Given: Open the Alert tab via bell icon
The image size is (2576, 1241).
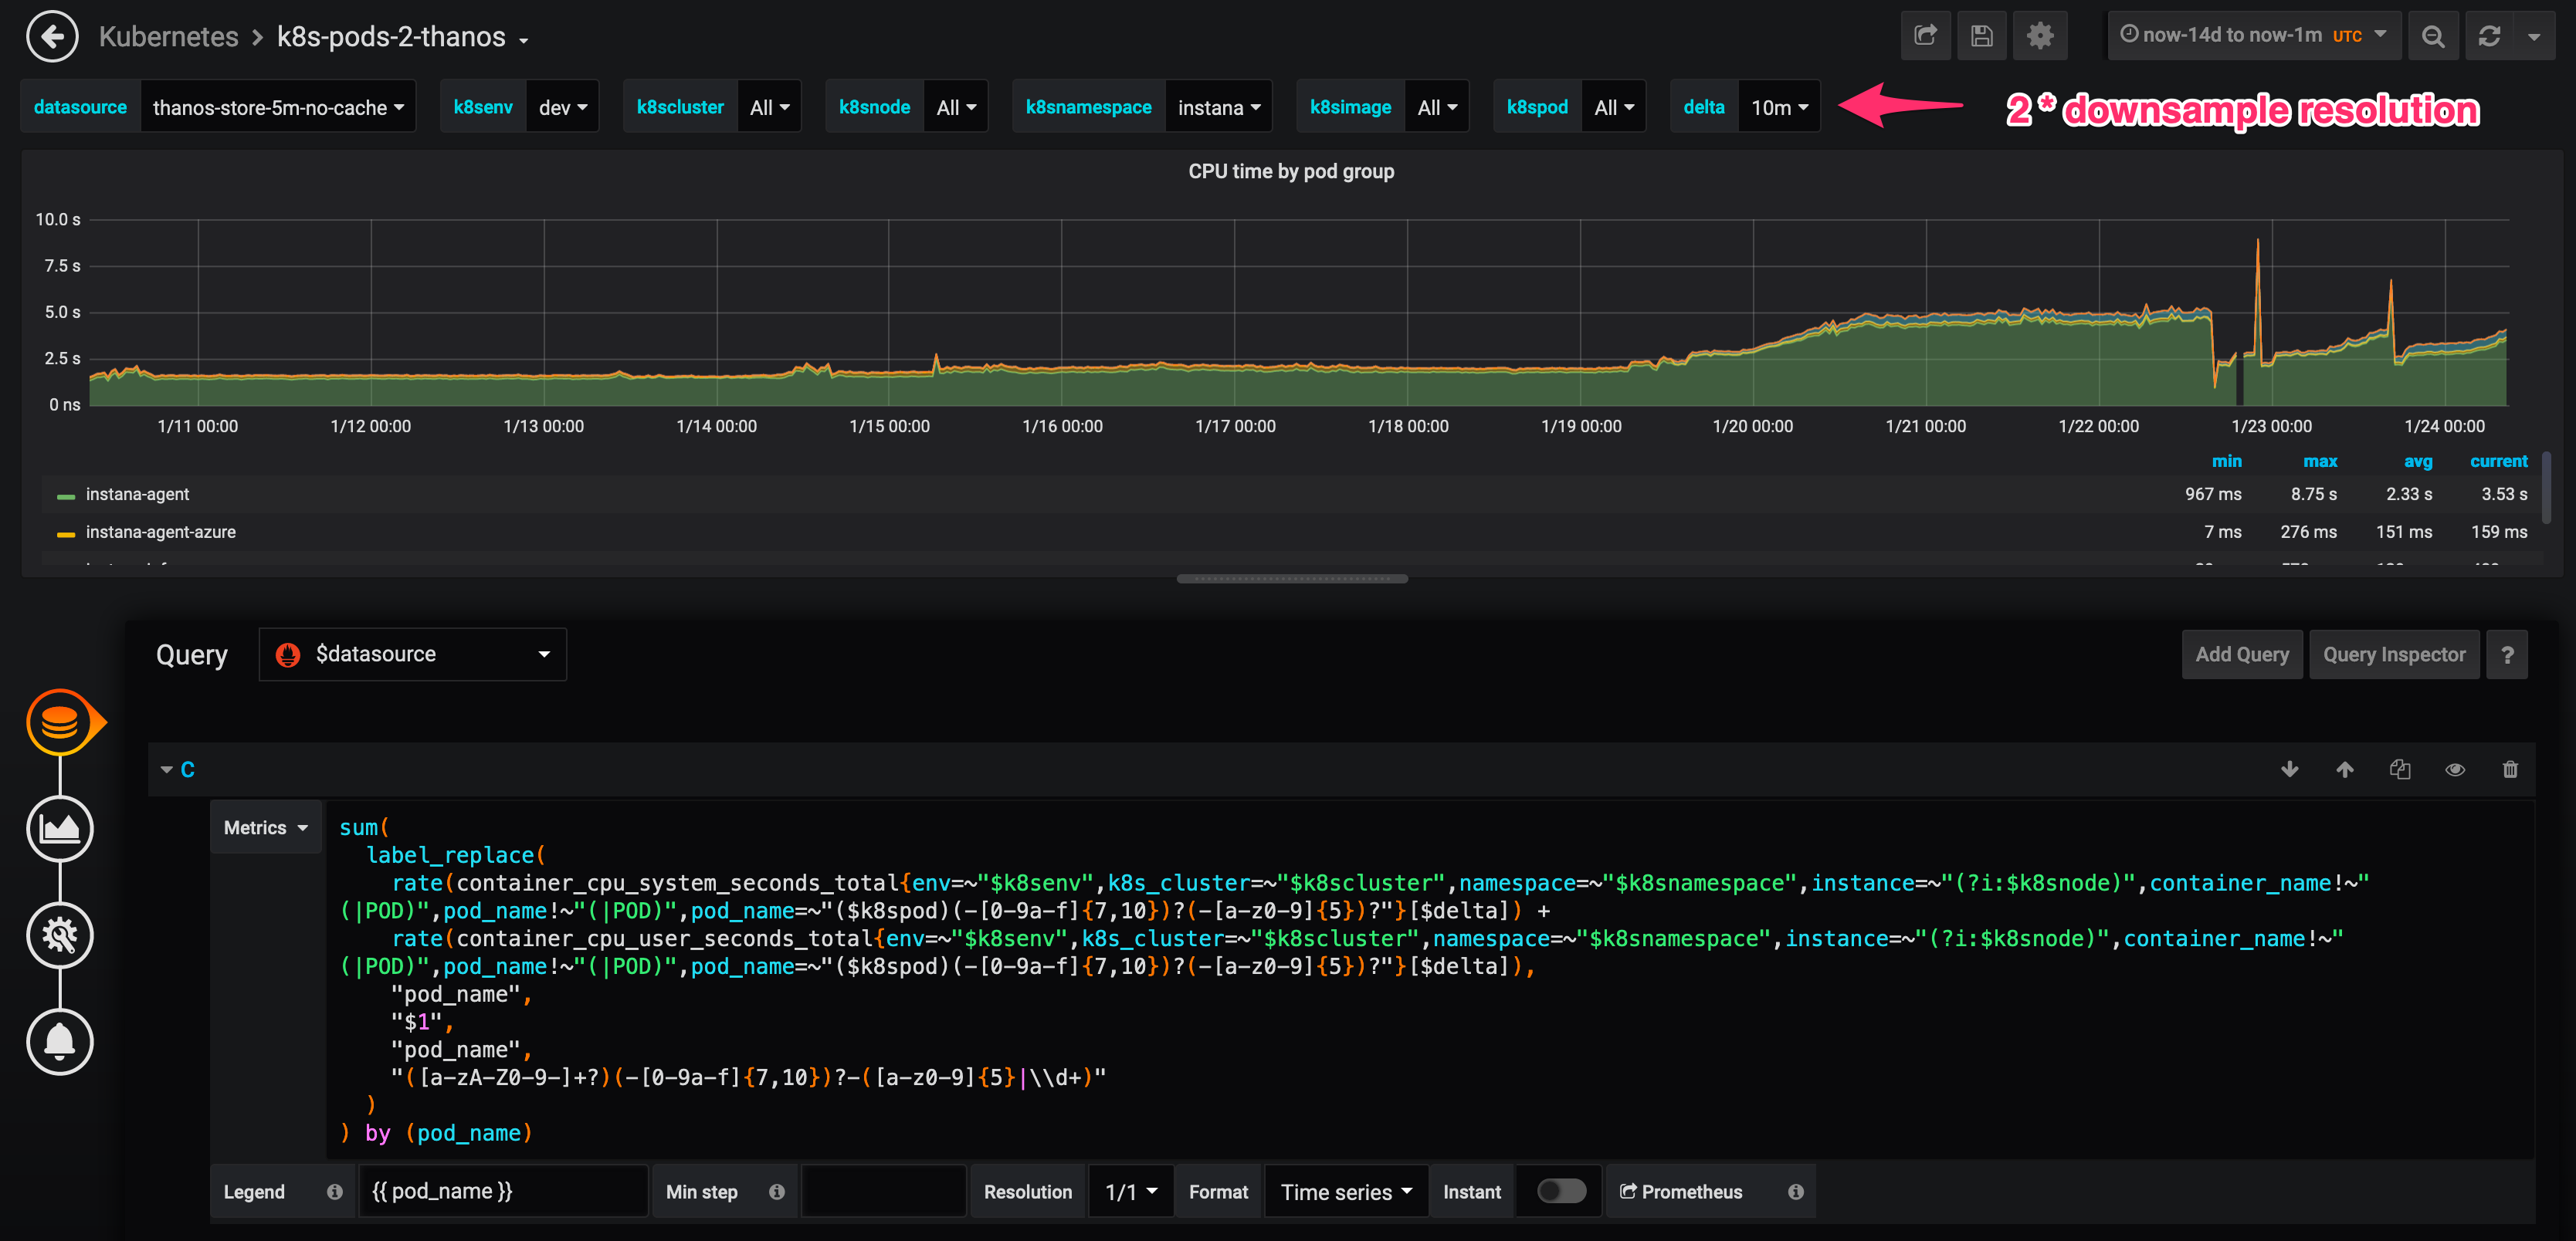Looking at the screenshot, I should 60,1041.
